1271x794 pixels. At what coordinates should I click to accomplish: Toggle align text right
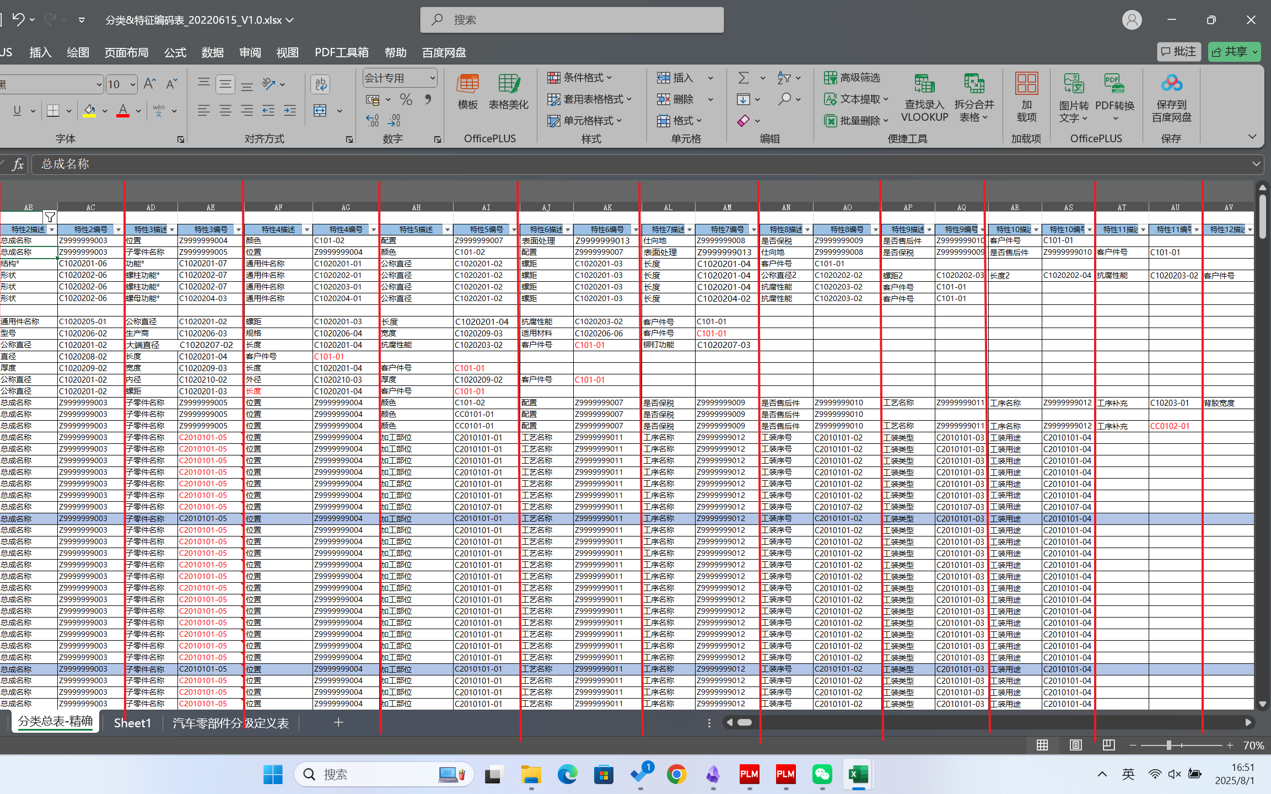[x=247, y=111]
